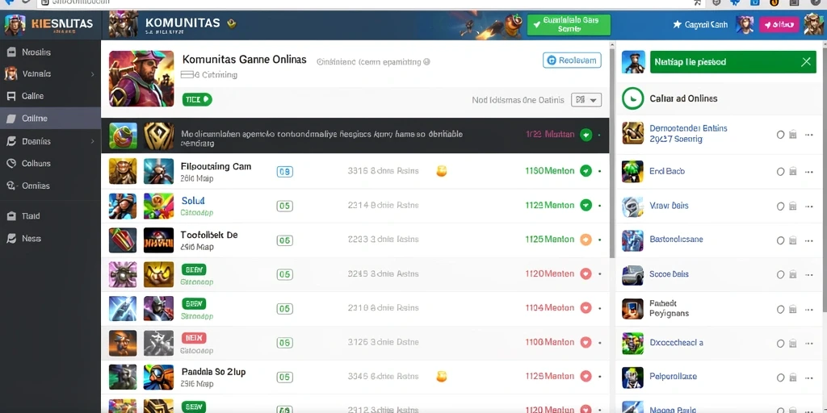Toggle the circle next to Vravr Deiis
The image size is (827, 413).
(781, 206)
